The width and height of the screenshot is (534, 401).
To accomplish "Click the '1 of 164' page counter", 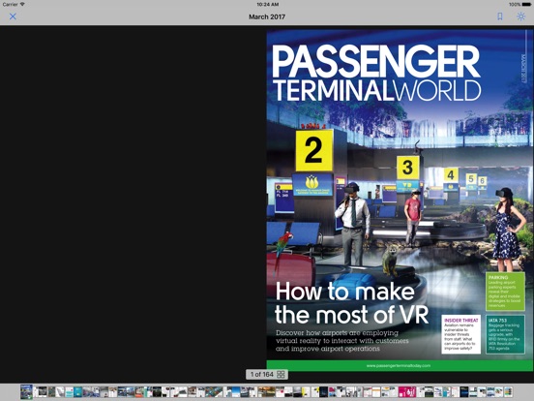I will [x=262, y=375].
